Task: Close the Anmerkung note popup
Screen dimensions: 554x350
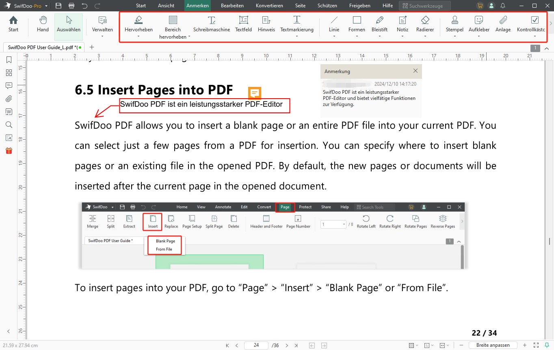Action: point(415,71)
